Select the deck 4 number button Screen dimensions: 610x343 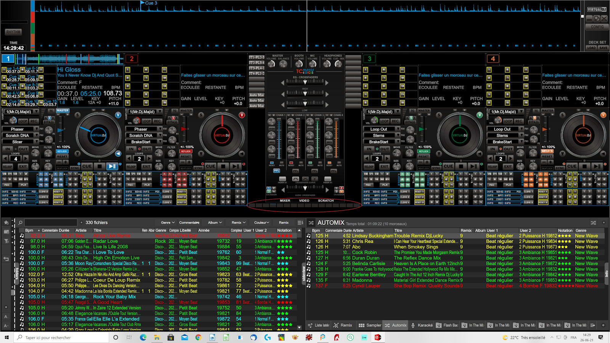pyautogui.click(x=493, y=59)
